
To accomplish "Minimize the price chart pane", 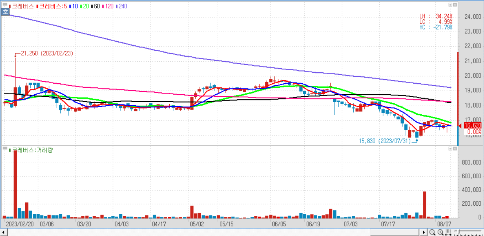I will 450,5.
